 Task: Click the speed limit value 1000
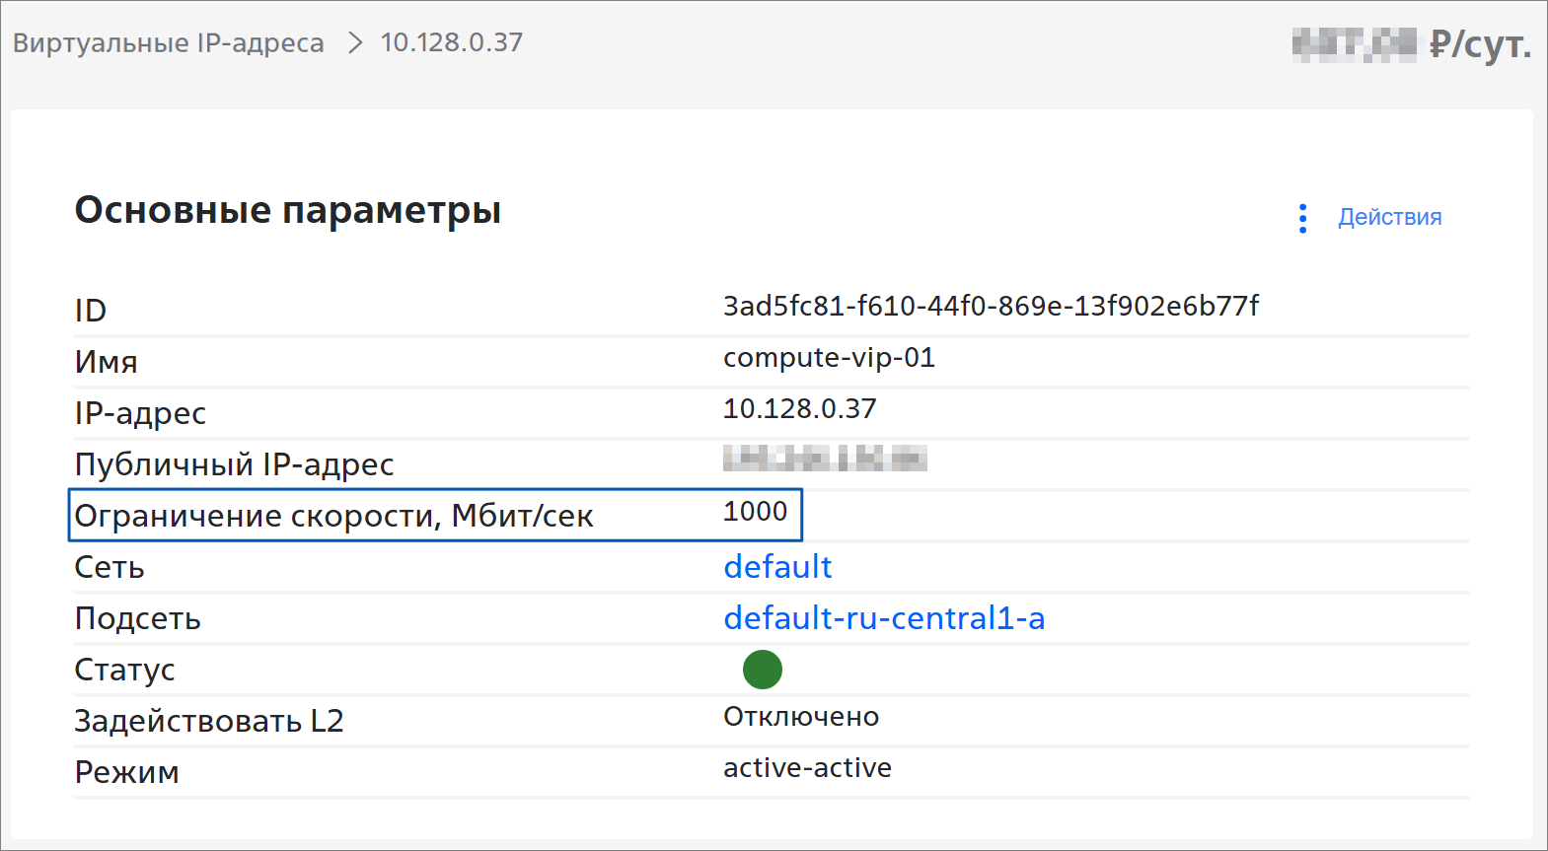click(x=755, y=512)
